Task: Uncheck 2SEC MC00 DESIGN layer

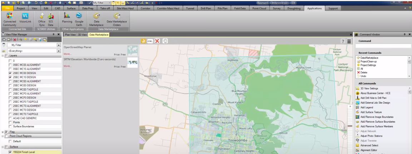Action: (10, 73)
